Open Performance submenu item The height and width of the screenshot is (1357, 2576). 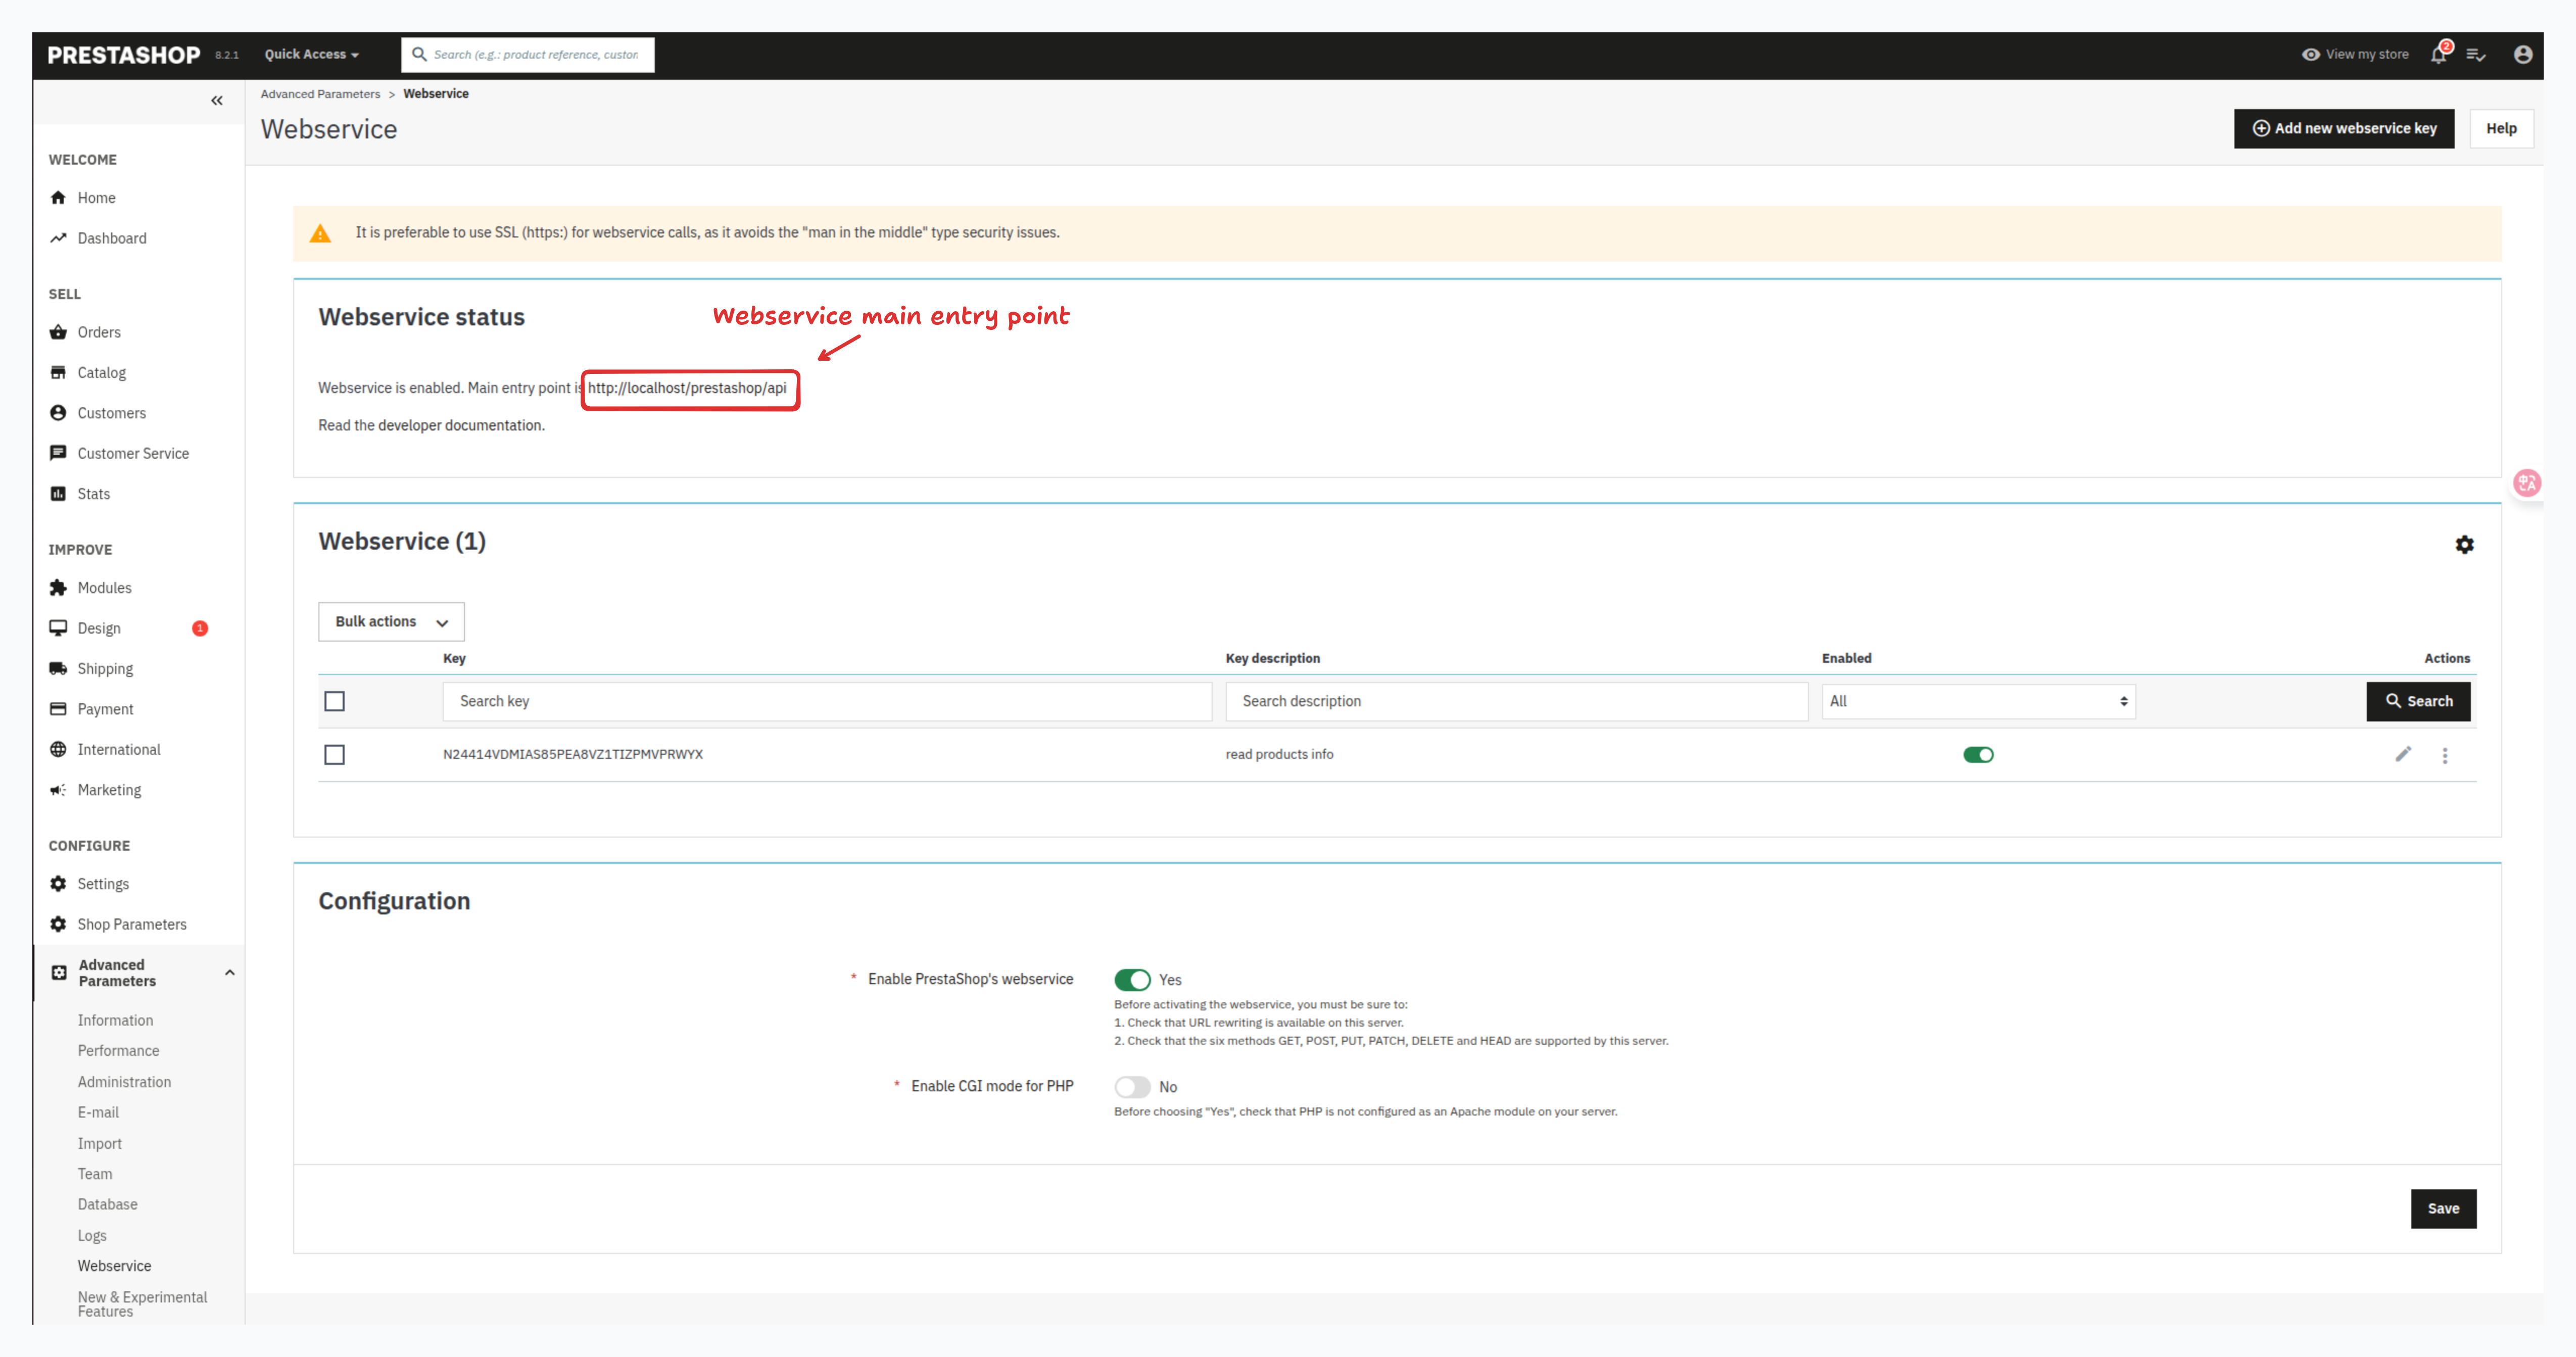pyautogui.click(x=118, y=1050)
